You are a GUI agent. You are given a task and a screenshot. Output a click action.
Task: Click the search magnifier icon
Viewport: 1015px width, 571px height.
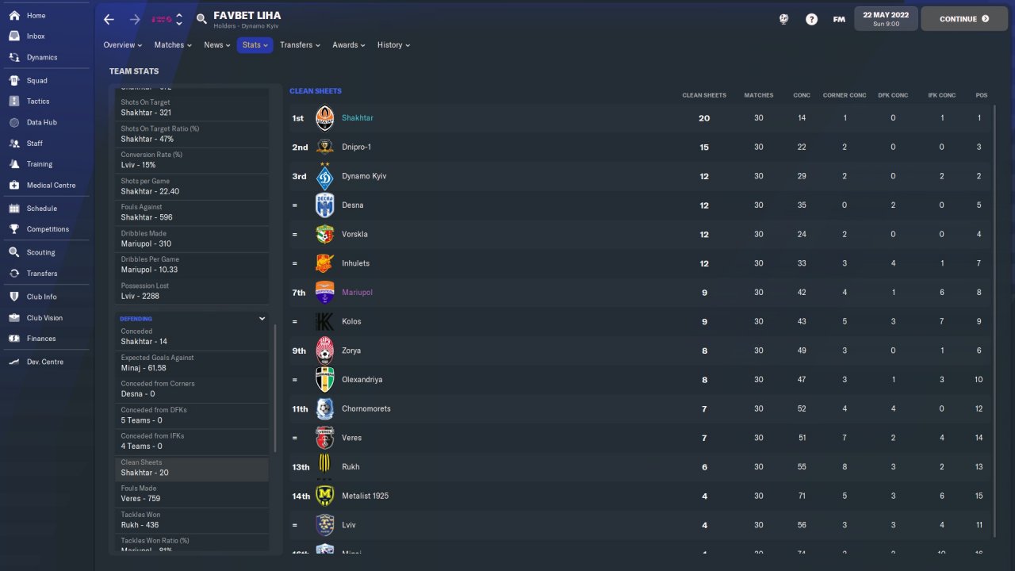(x=201, y=19)
